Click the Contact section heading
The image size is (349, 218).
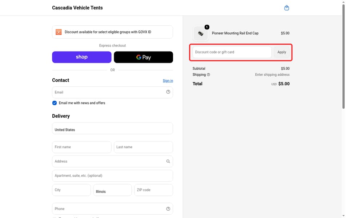(x=61, y=80)
